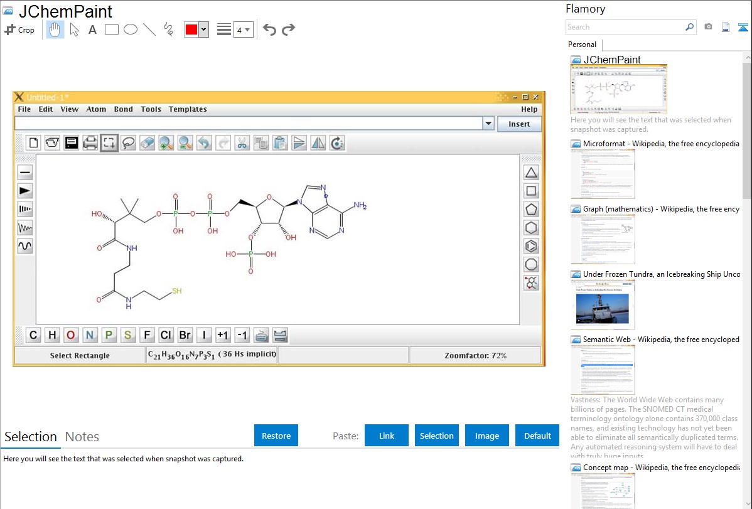Click the -1 charge button
752x509 pixels.
tap(242, 335)
